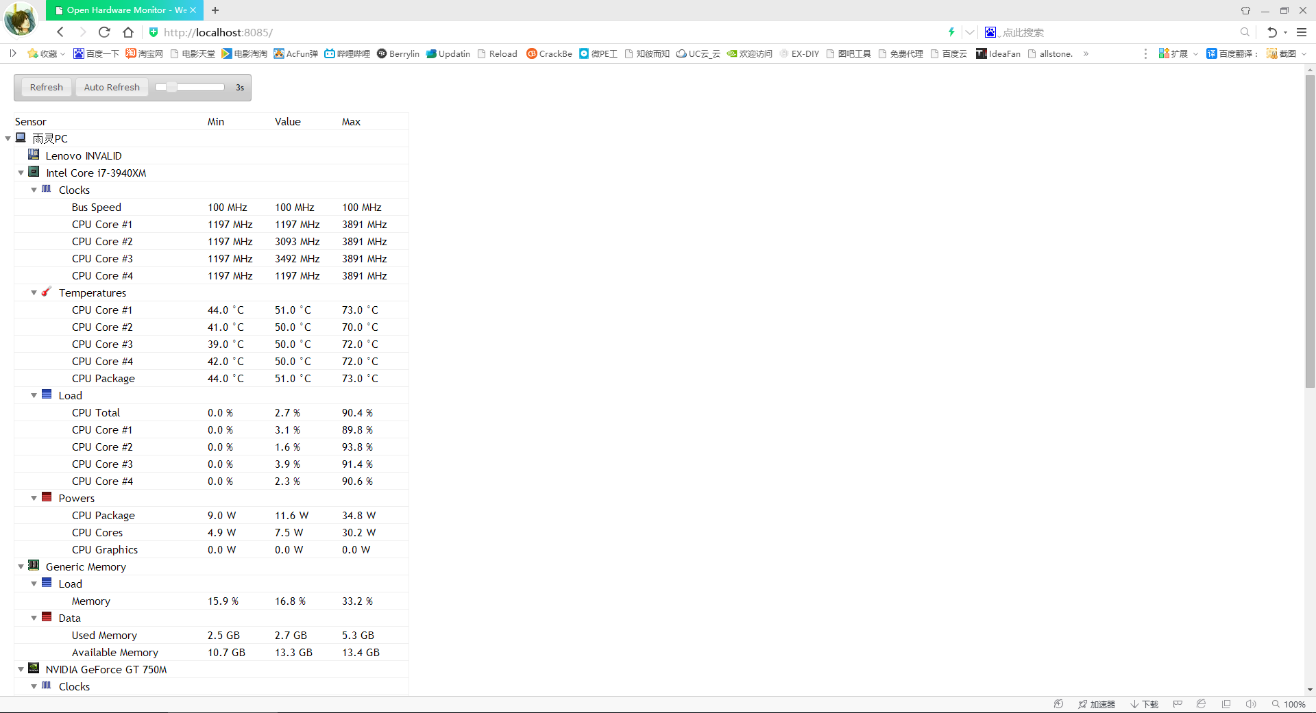Collapse the CPU Clocks group
Image resolution: width=1316 pixels, height=713 pixels.
pos(34,190)
